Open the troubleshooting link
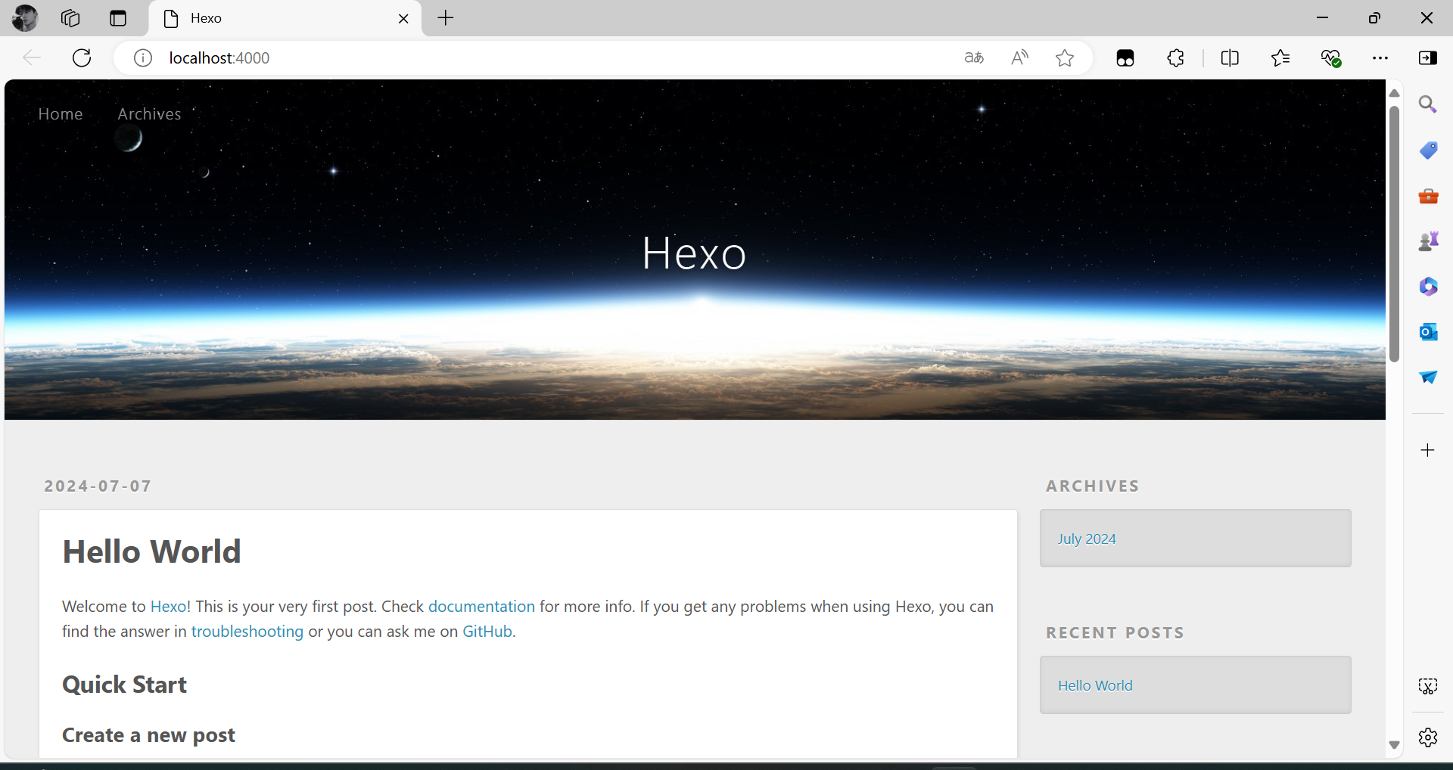The width and height of the screenshot is (1453, 770). 247,632
